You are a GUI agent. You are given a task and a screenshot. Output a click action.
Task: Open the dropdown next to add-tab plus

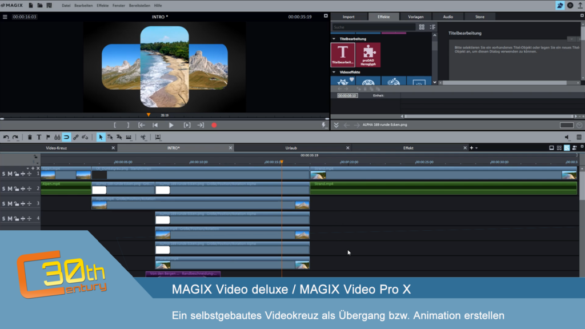(476, 148)
